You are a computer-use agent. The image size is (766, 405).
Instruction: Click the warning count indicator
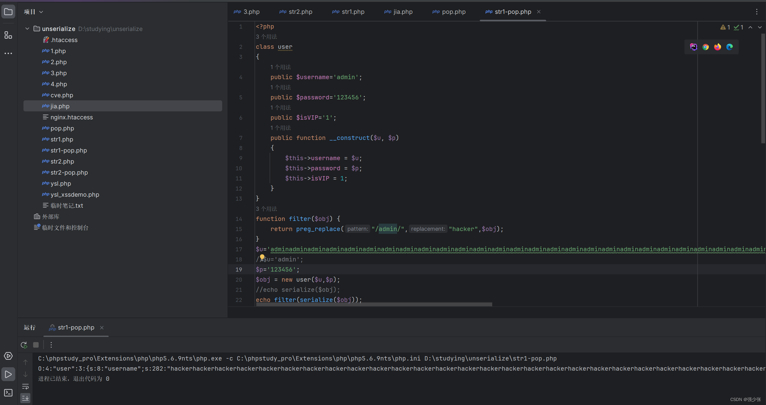click(725, 27)
